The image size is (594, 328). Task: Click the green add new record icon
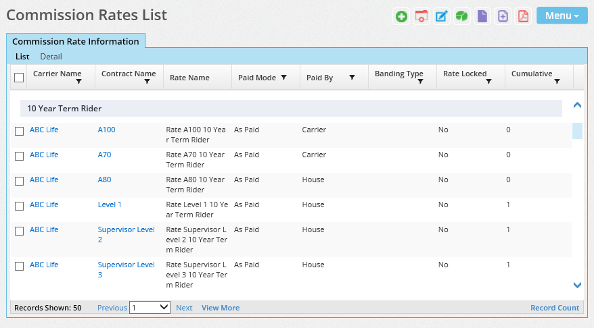402,16
